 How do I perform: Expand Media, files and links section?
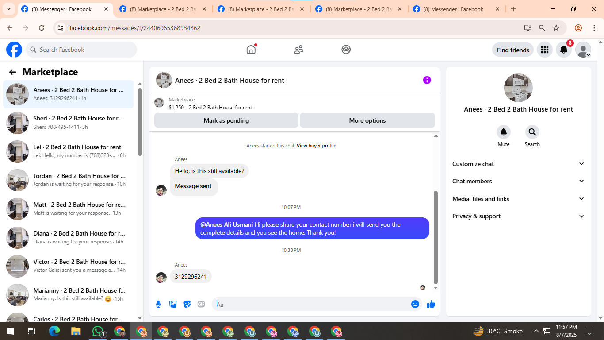[518, 199]
